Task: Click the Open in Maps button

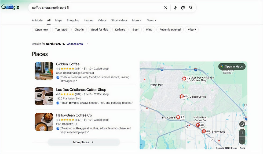Action: 232,67
